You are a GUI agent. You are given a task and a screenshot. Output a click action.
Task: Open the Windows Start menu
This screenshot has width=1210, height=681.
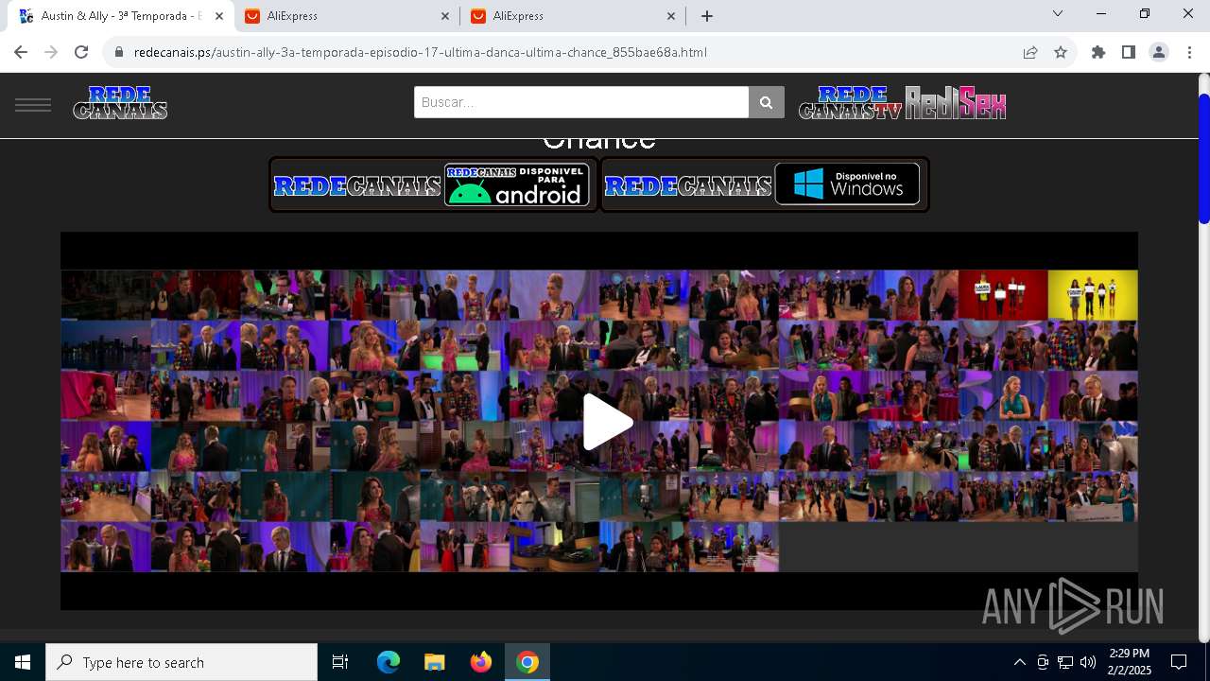point(23,662)
